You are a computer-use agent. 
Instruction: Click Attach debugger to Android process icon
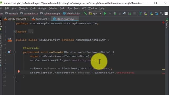[x=130, y=13]
